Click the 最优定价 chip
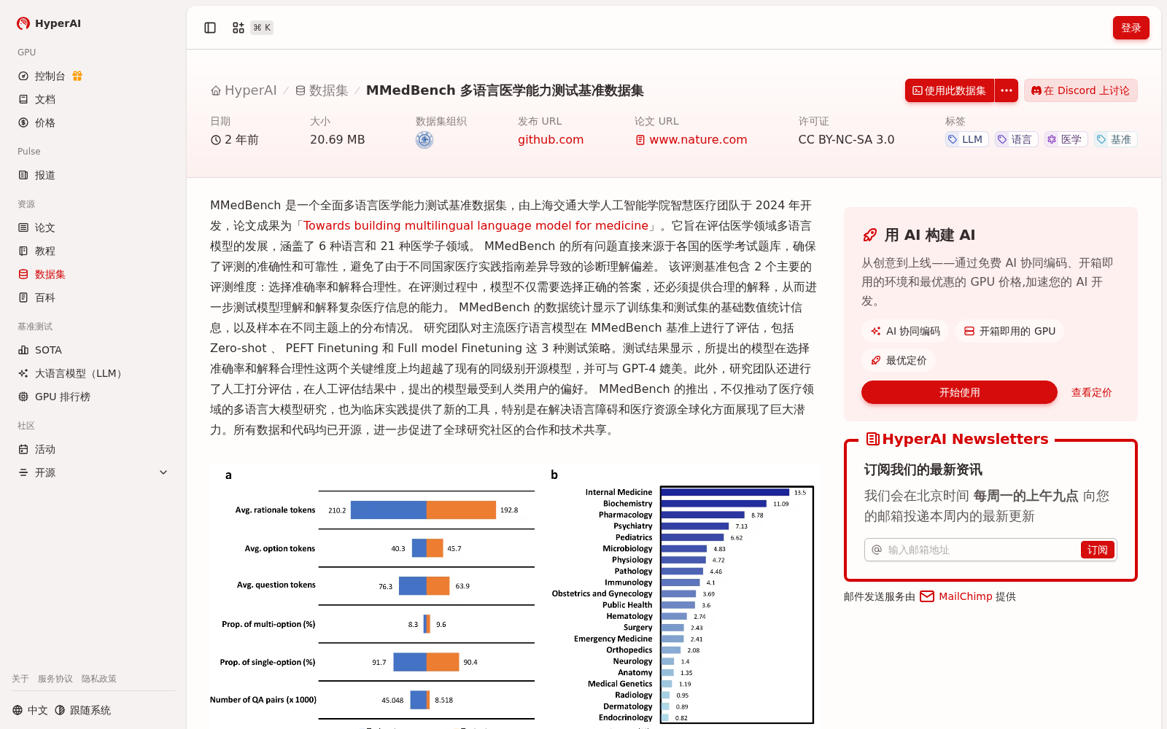 [x=899, y=360]
